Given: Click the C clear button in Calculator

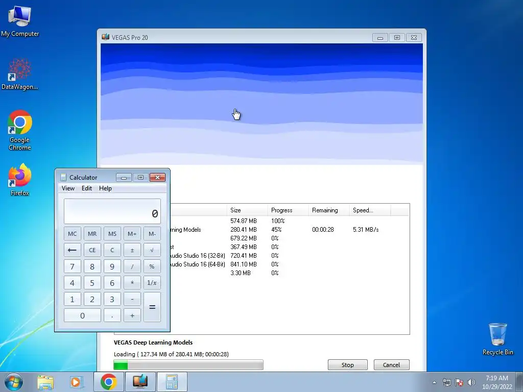Looking at the screenshot, I should 112,250.
